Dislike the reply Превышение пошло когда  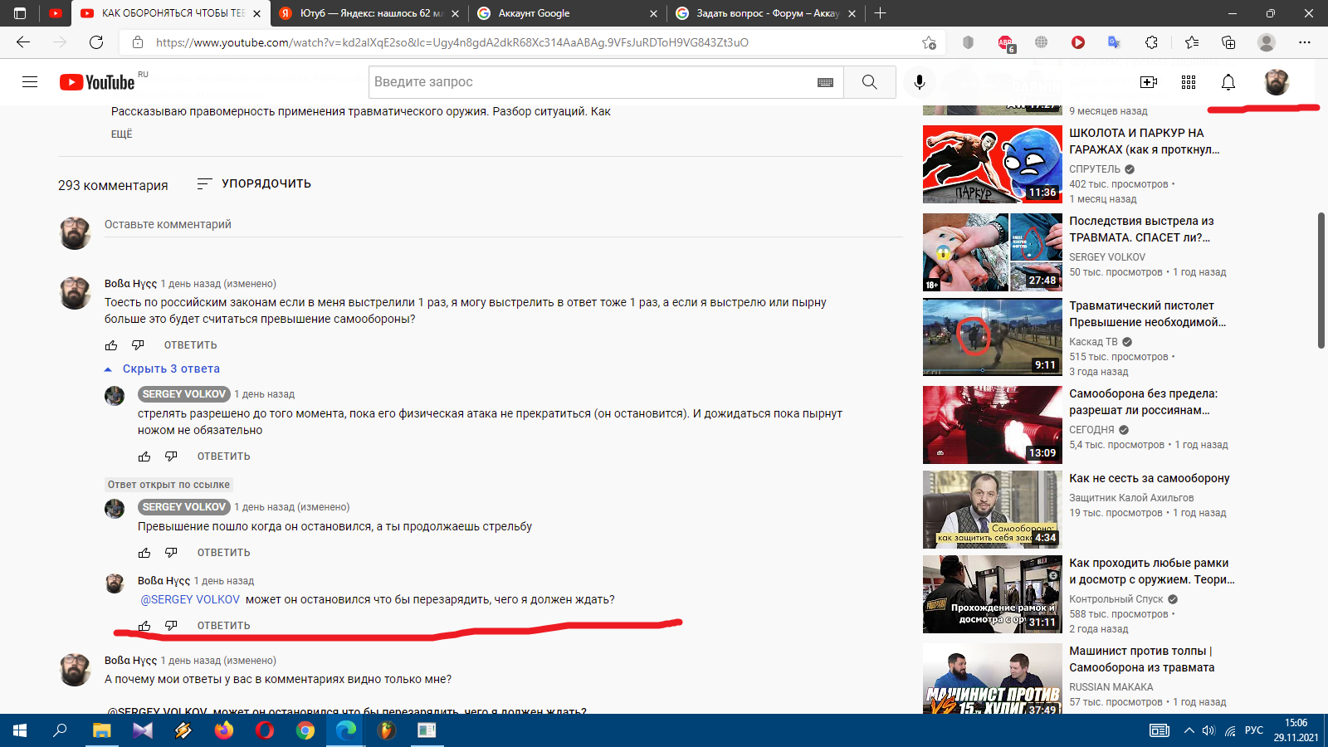pos(171,553)
